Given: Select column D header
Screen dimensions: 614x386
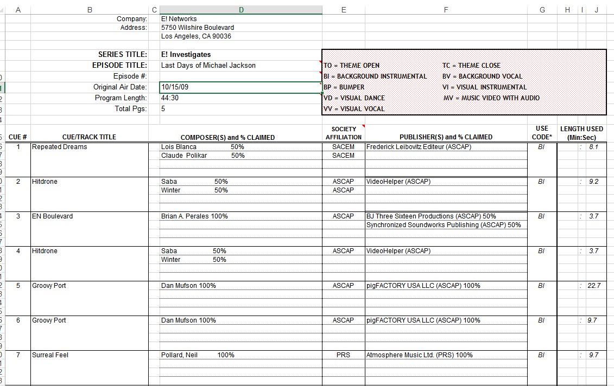Looking at the screenshot, I should click(241, 10).
